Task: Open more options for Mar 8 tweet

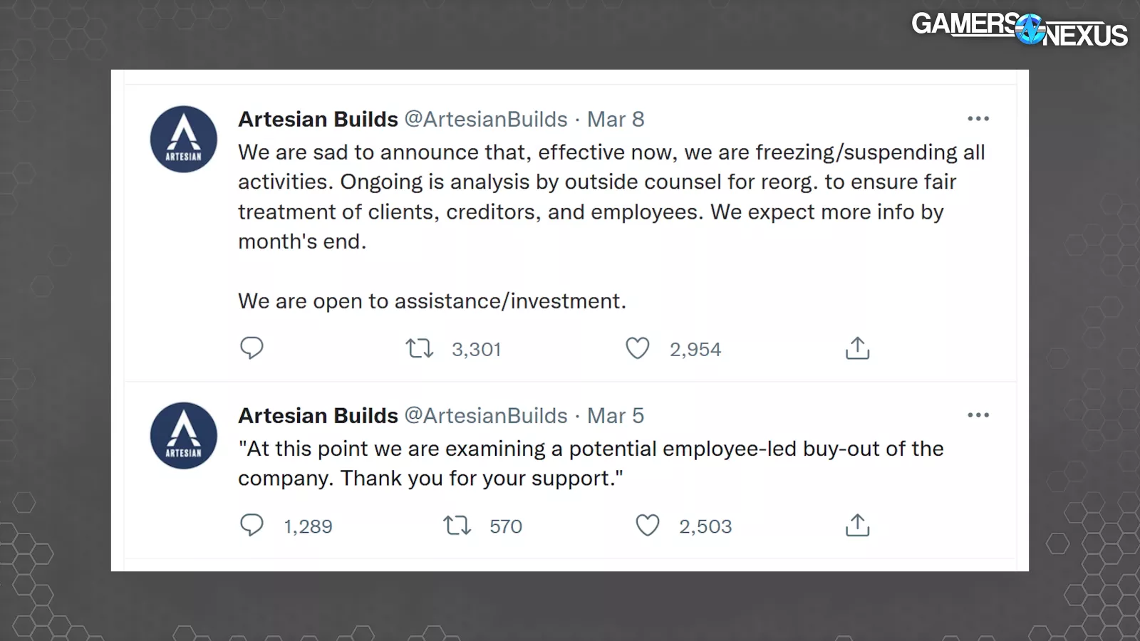Action: pos(978,119)
